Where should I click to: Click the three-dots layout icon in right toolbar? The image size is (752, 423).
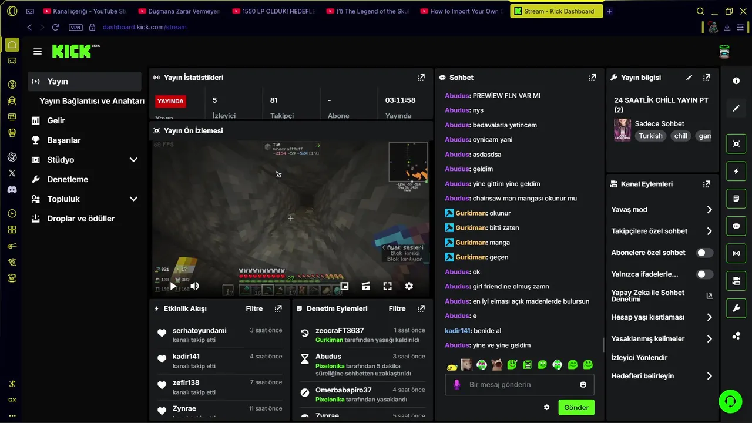tap(736, 336)
